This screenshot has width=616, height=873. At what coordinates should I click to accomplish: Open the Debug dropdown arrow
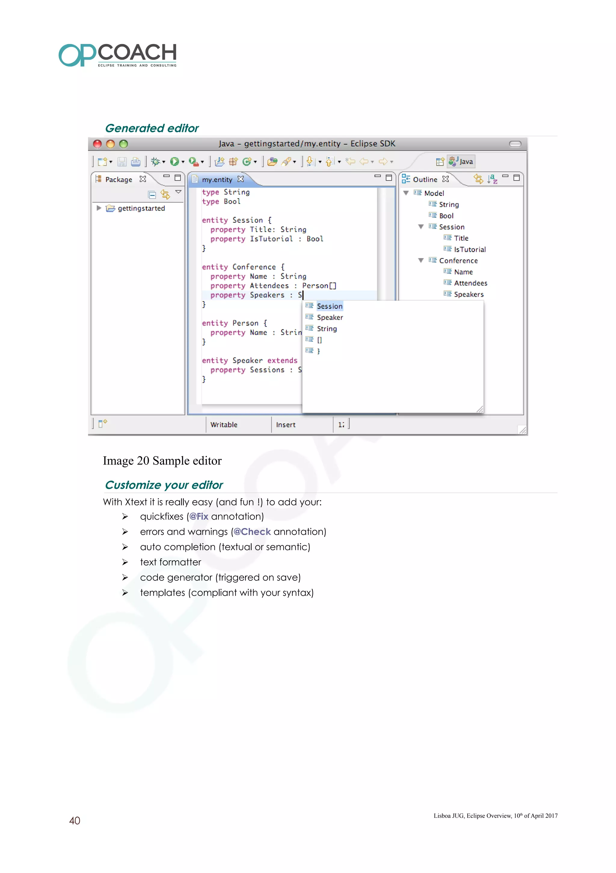(164, 162)
